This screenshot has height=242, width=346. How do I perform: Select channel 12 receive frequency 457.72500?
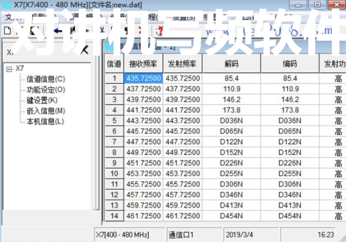tap(143, 195)
